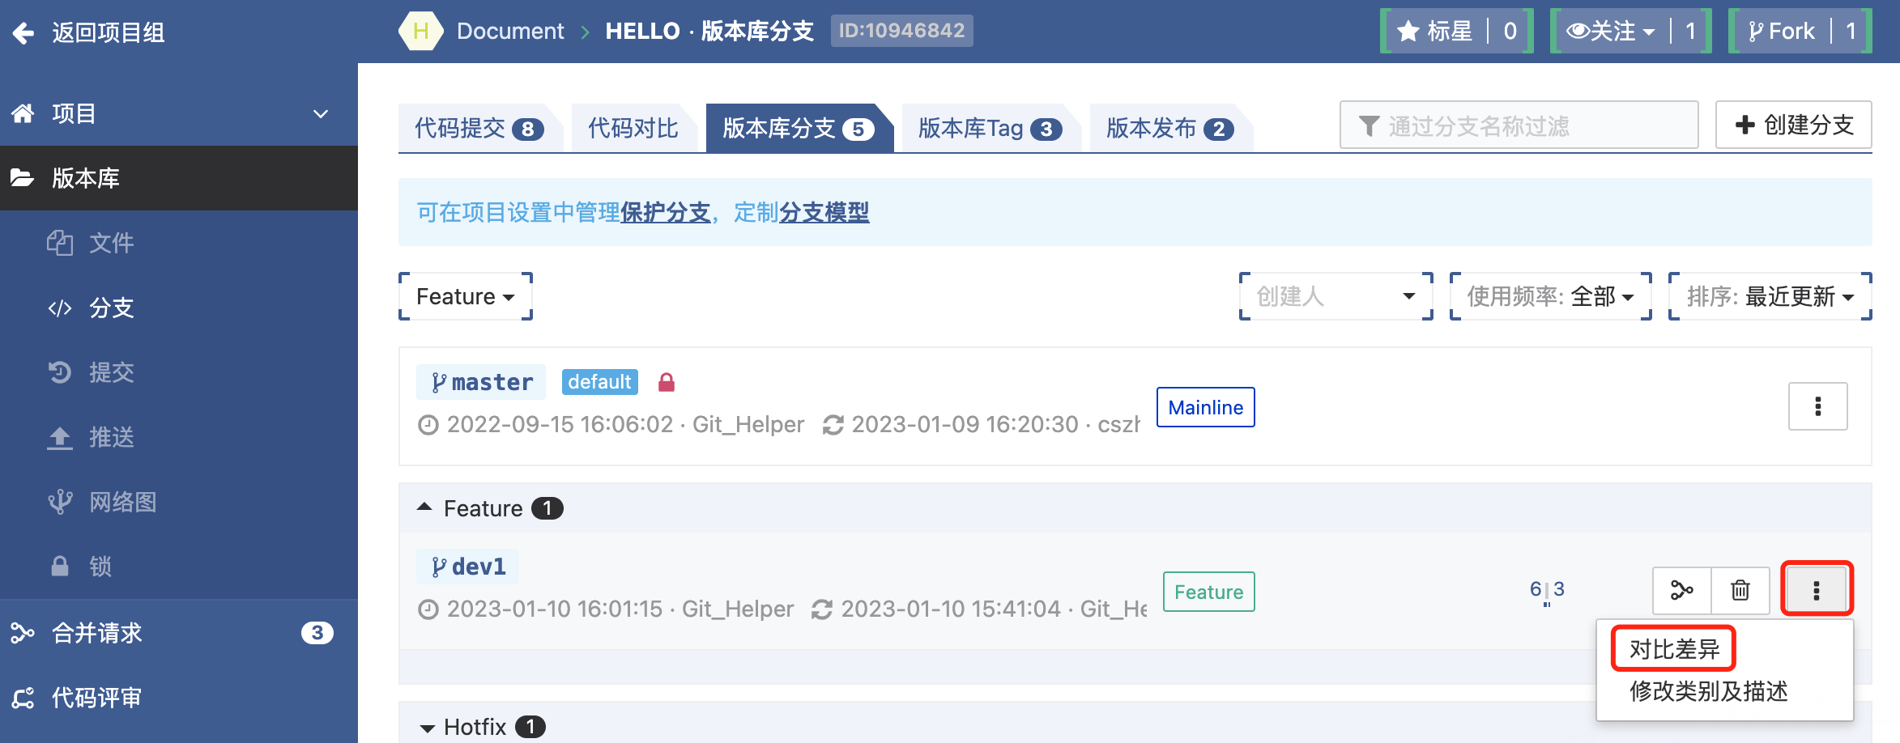1900x743 pixels.
Task: Open the Push (推送) sidebar item
Action: pyautogui.click(x=110, y=437)
